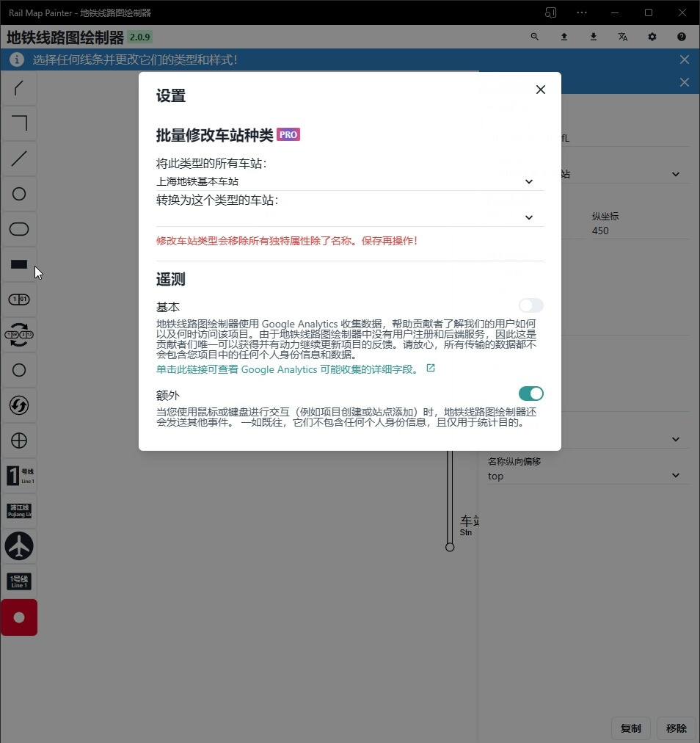The image size is (700, 743).
Task: Select the circular lightning-arrow station icon
Action: [19, 405]
